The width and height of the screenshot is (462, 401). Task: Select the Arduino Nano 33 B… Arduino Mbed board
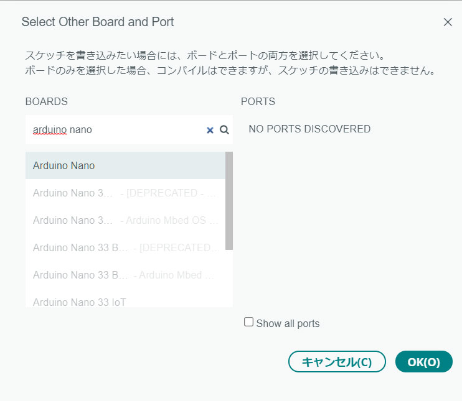click(125, 275)
